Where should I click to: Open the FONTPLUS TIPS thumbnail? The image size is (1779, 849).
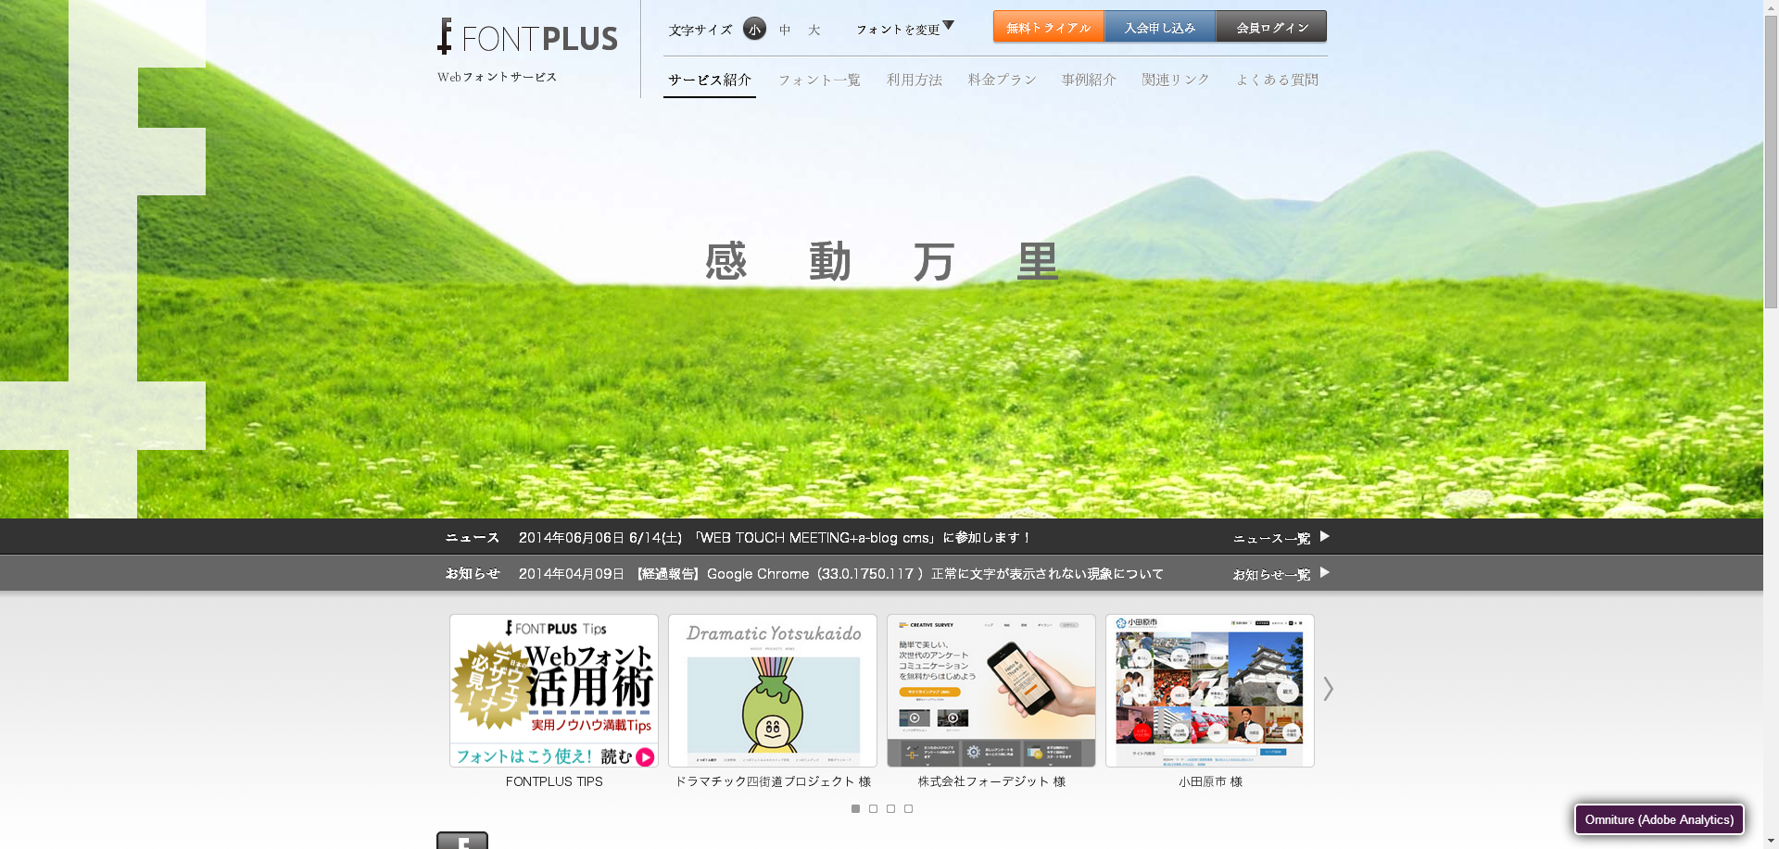click(554, 691)
